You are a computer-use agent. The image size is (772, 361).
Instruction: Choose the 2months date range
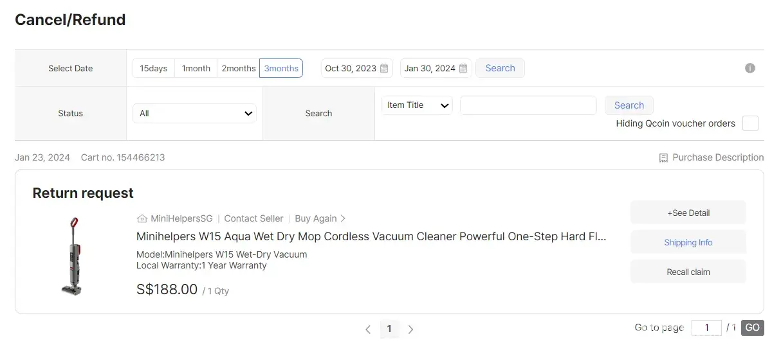coord(239,69)
